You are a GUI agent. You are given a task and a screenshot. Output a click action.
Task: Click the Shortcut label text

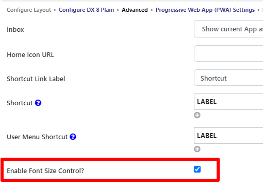tap(20, 103)
